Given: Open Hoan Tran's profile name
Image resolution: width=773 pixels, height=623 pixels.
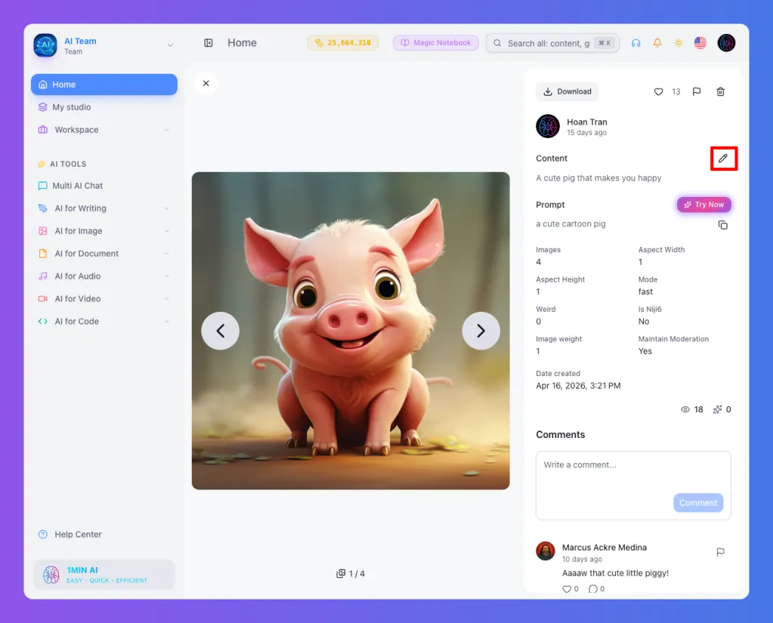Looking at the screenshot, I should [x=586, y=122].
